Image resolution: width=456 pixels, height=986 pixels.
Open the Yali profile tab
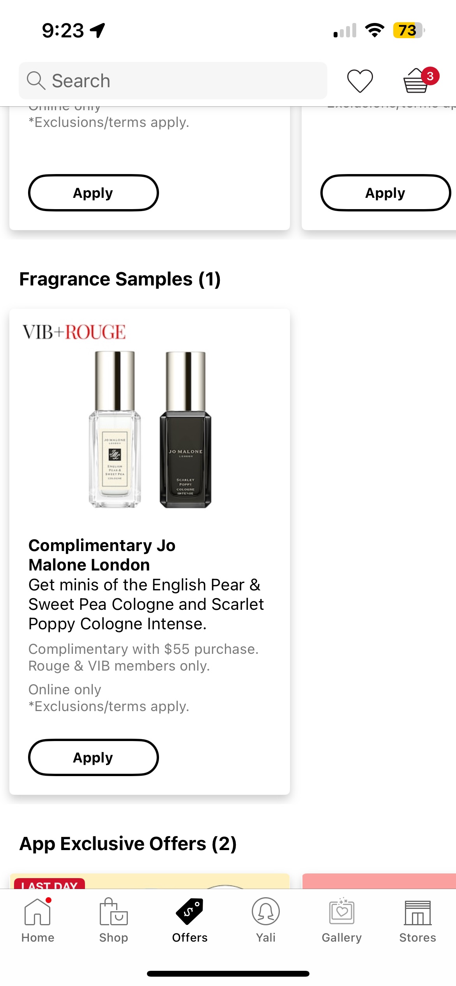click(266, 920)
